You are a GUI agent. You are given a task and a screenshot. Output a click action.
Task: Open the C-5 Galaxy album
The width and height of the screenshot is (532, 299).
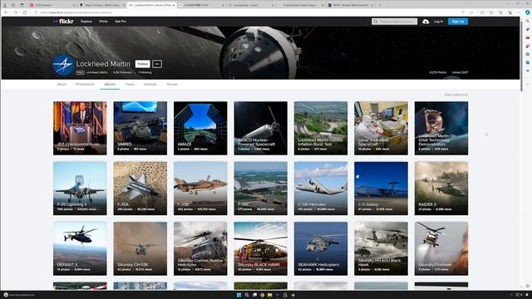click(x=381, y=189)
